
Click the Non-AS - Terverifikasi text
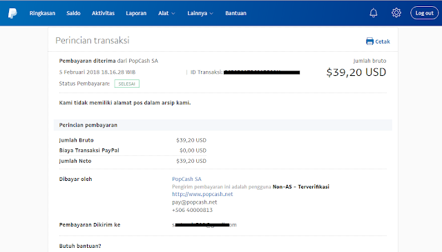click(x=301, y=186)
